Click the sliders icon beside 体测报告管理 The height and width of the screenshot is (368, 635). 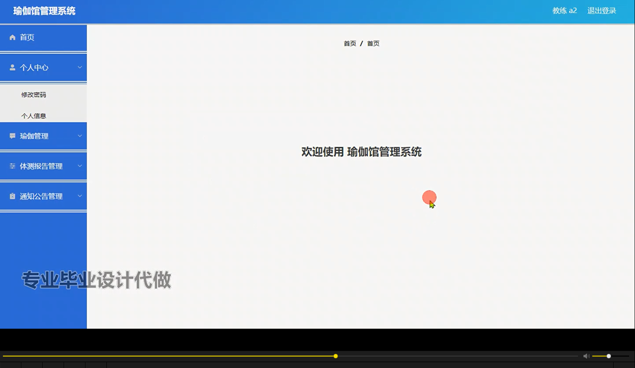12,166
